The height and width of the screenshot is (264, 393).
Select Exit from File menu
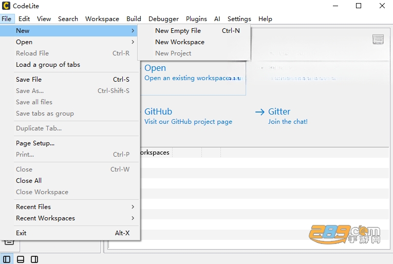click(x=70, y=233)
